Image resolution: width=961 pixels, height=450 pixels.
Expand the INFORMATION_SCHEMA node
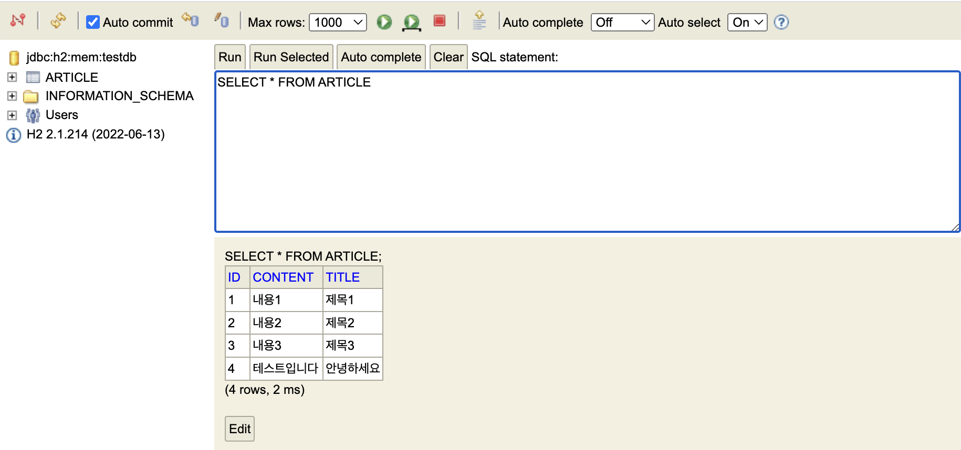point(12,96)
